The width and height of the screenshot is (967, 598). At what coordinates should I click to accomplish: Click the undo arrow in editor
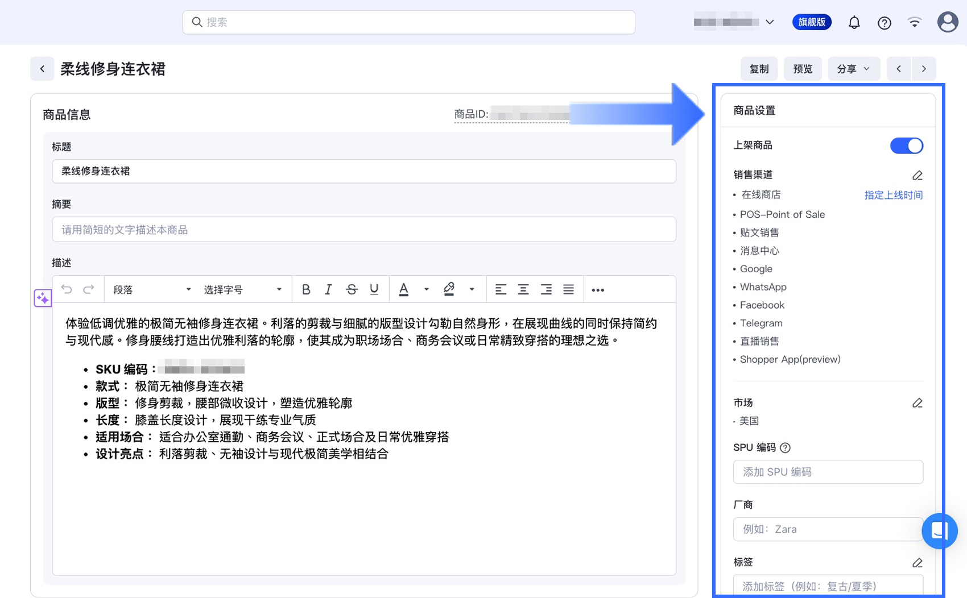click(x=67, y=290)
